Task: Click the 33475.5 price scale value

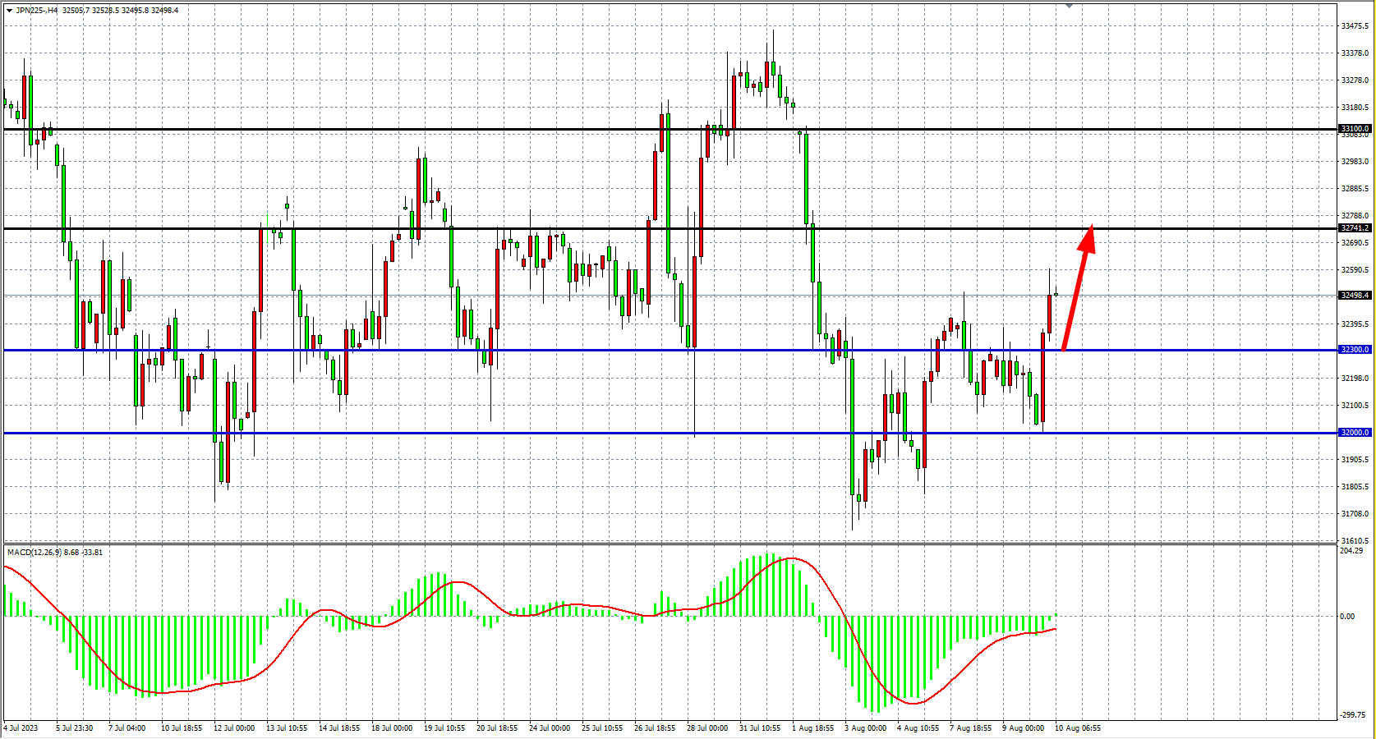Action: click(x=1355, y=26)
